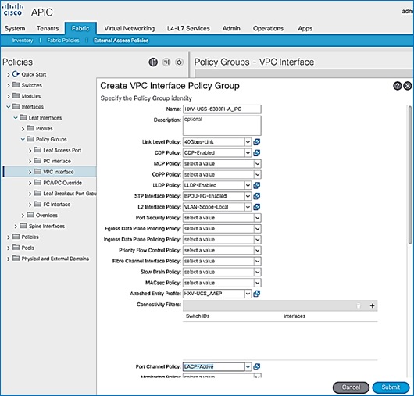This screenshot has height=396, width=414.
Task: Open the Slow Drain Policy dropdown
Action: point(258,272)
